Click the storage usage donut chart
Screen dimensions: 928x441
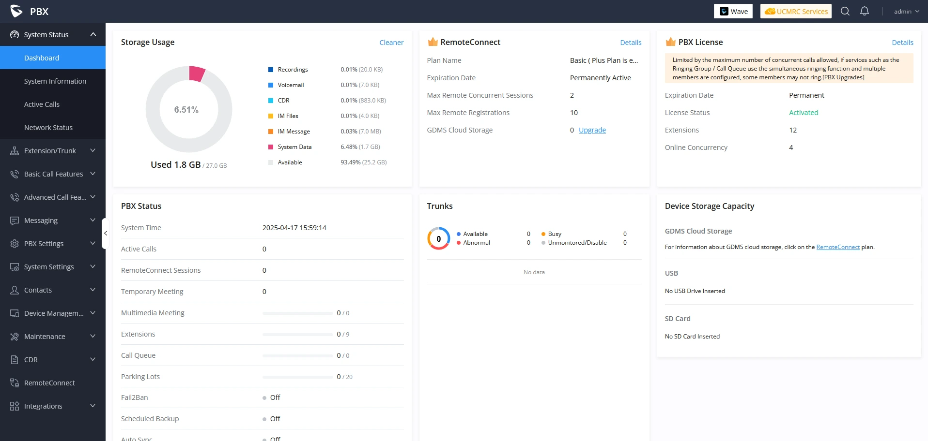pyautogui.click(x=189, y=109)
